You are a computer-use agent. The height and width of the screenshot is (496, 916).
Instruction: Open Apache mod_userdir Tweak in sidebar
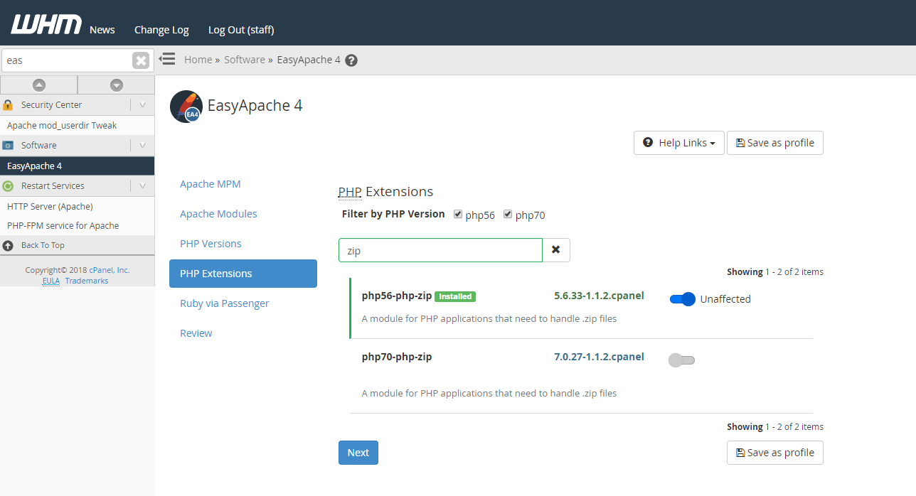coord(62,126)
